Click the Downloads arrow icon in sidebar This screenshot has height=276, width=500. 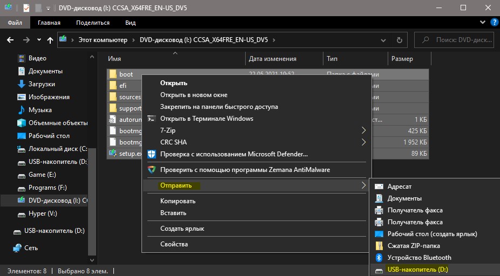[22, 84]
